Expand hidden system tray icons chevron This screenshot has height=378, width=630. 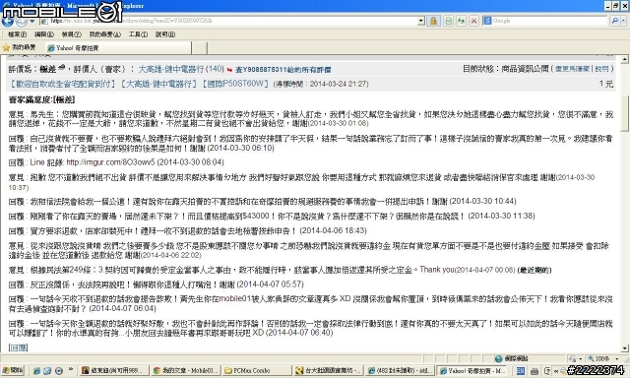click(556, 371)
